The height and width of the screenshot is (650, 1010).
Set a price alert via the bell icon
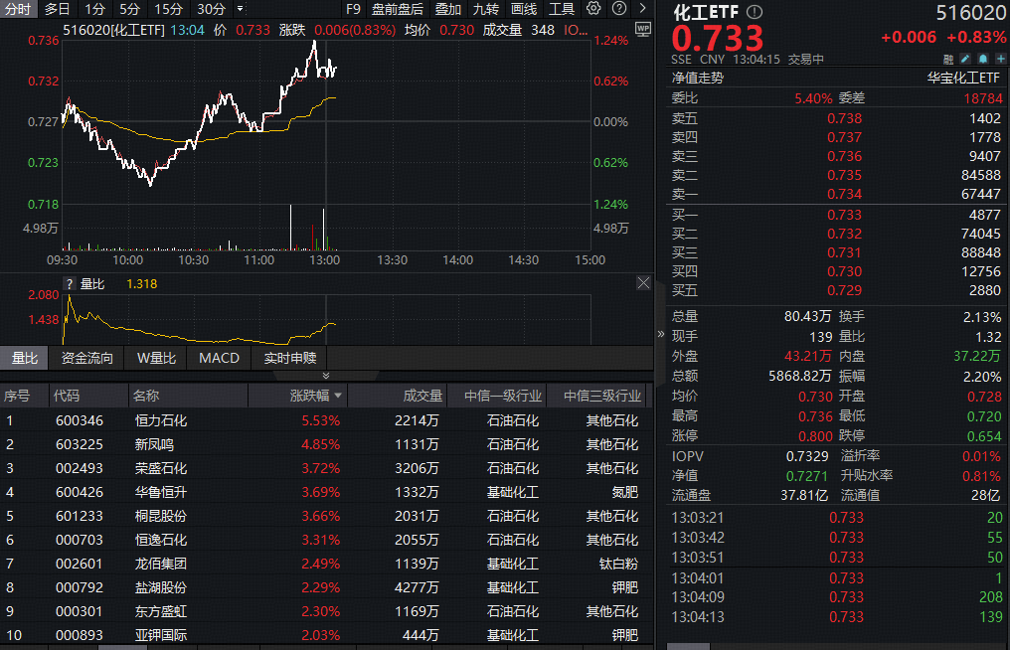coord(982,59)
